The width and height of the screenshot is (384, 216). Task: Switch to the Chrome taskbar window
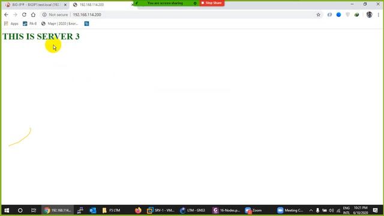tap(58, 210)
